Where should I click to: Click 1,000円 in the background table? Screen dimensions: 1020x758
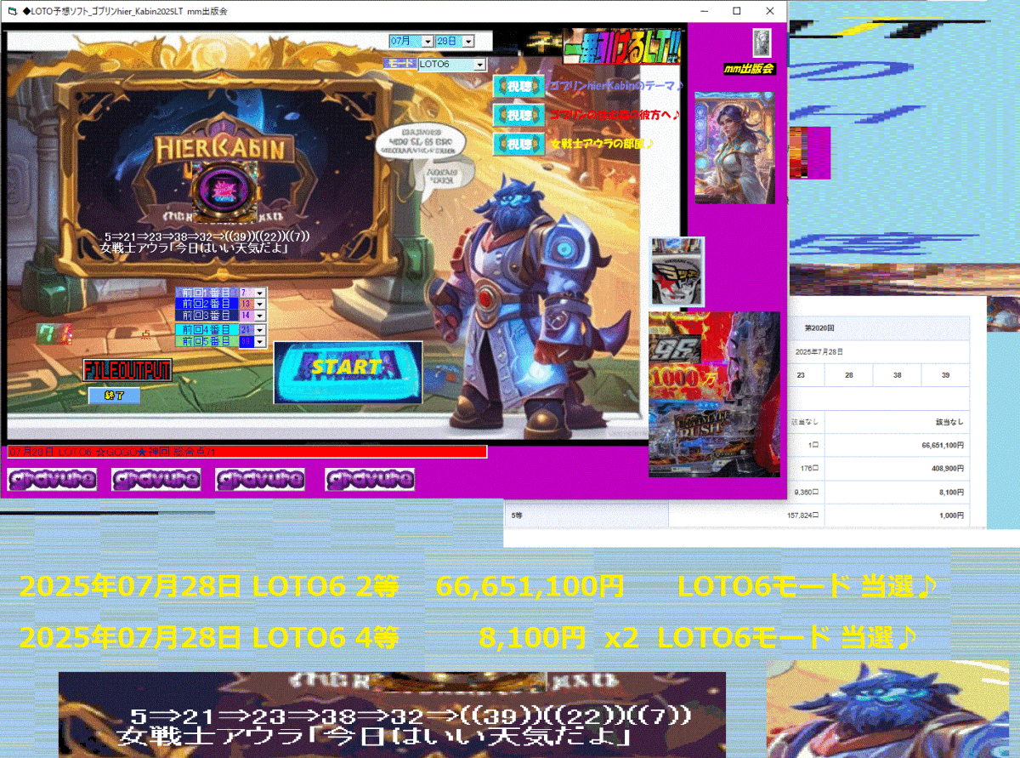pyautogui.click(x=952, y=516)
